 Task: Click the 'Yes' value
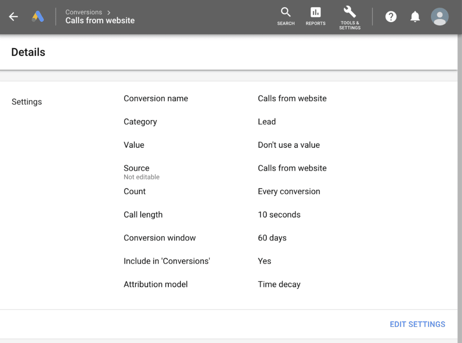pos(264,261)
